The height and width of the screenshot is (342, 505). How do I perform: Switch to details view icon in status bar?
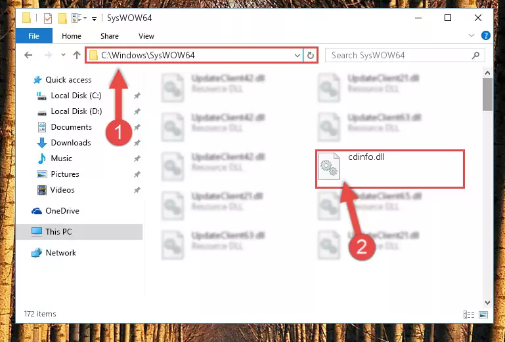pos(469,314)
